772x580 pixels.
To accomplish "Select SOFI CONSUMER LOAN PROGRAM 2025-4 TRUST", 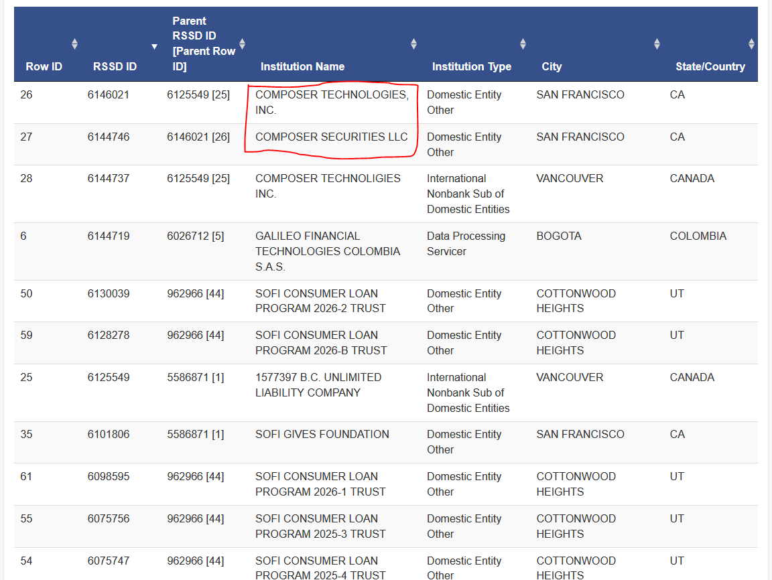I will (320, 568).
